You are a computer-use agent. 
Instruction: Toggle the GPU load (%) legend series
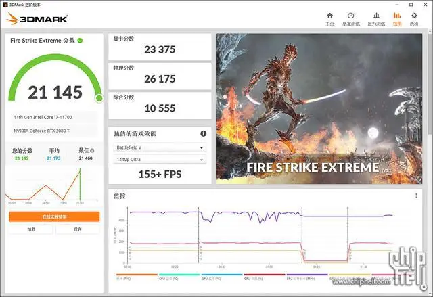point(265,277)
